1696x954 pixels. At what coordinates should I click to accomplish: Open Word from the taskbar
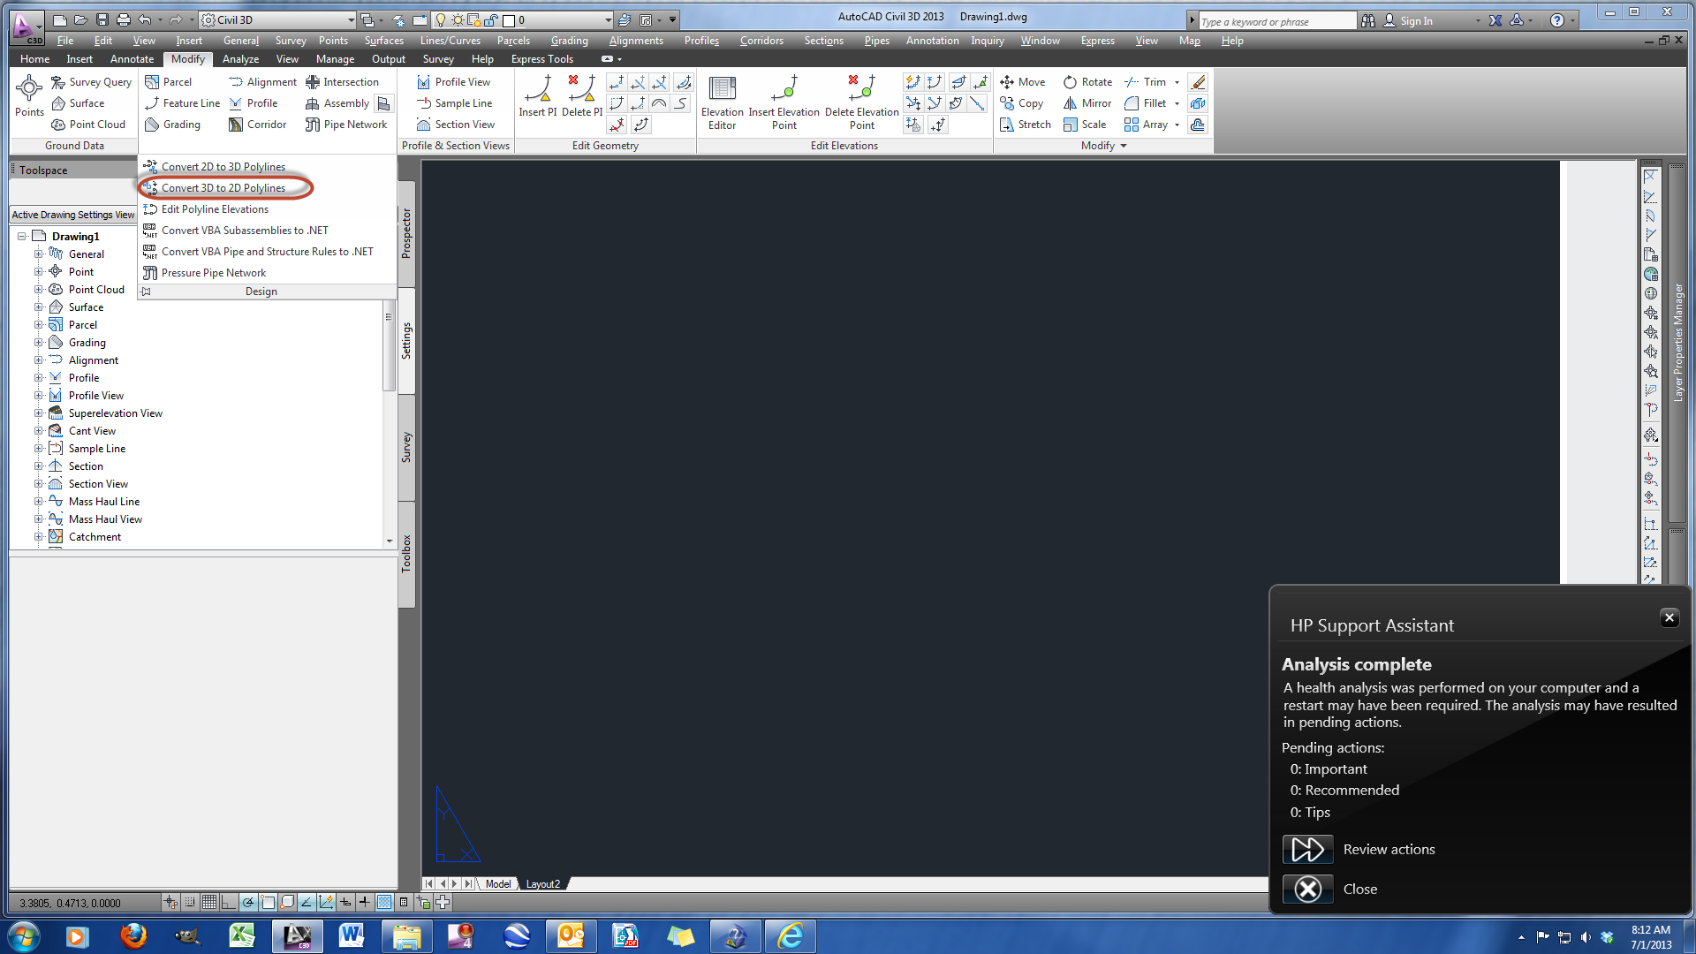pos(352,935)
